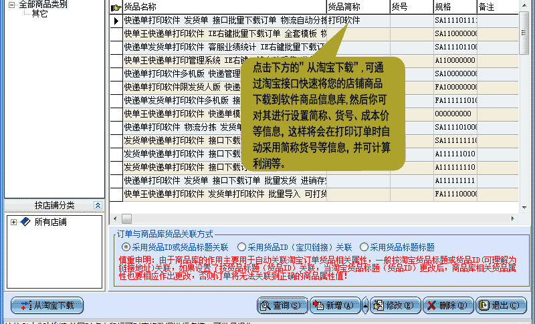The image size is (535, 324).
Task: Click vertical scrollbar down arrow
Action: (x=524, y=208)
